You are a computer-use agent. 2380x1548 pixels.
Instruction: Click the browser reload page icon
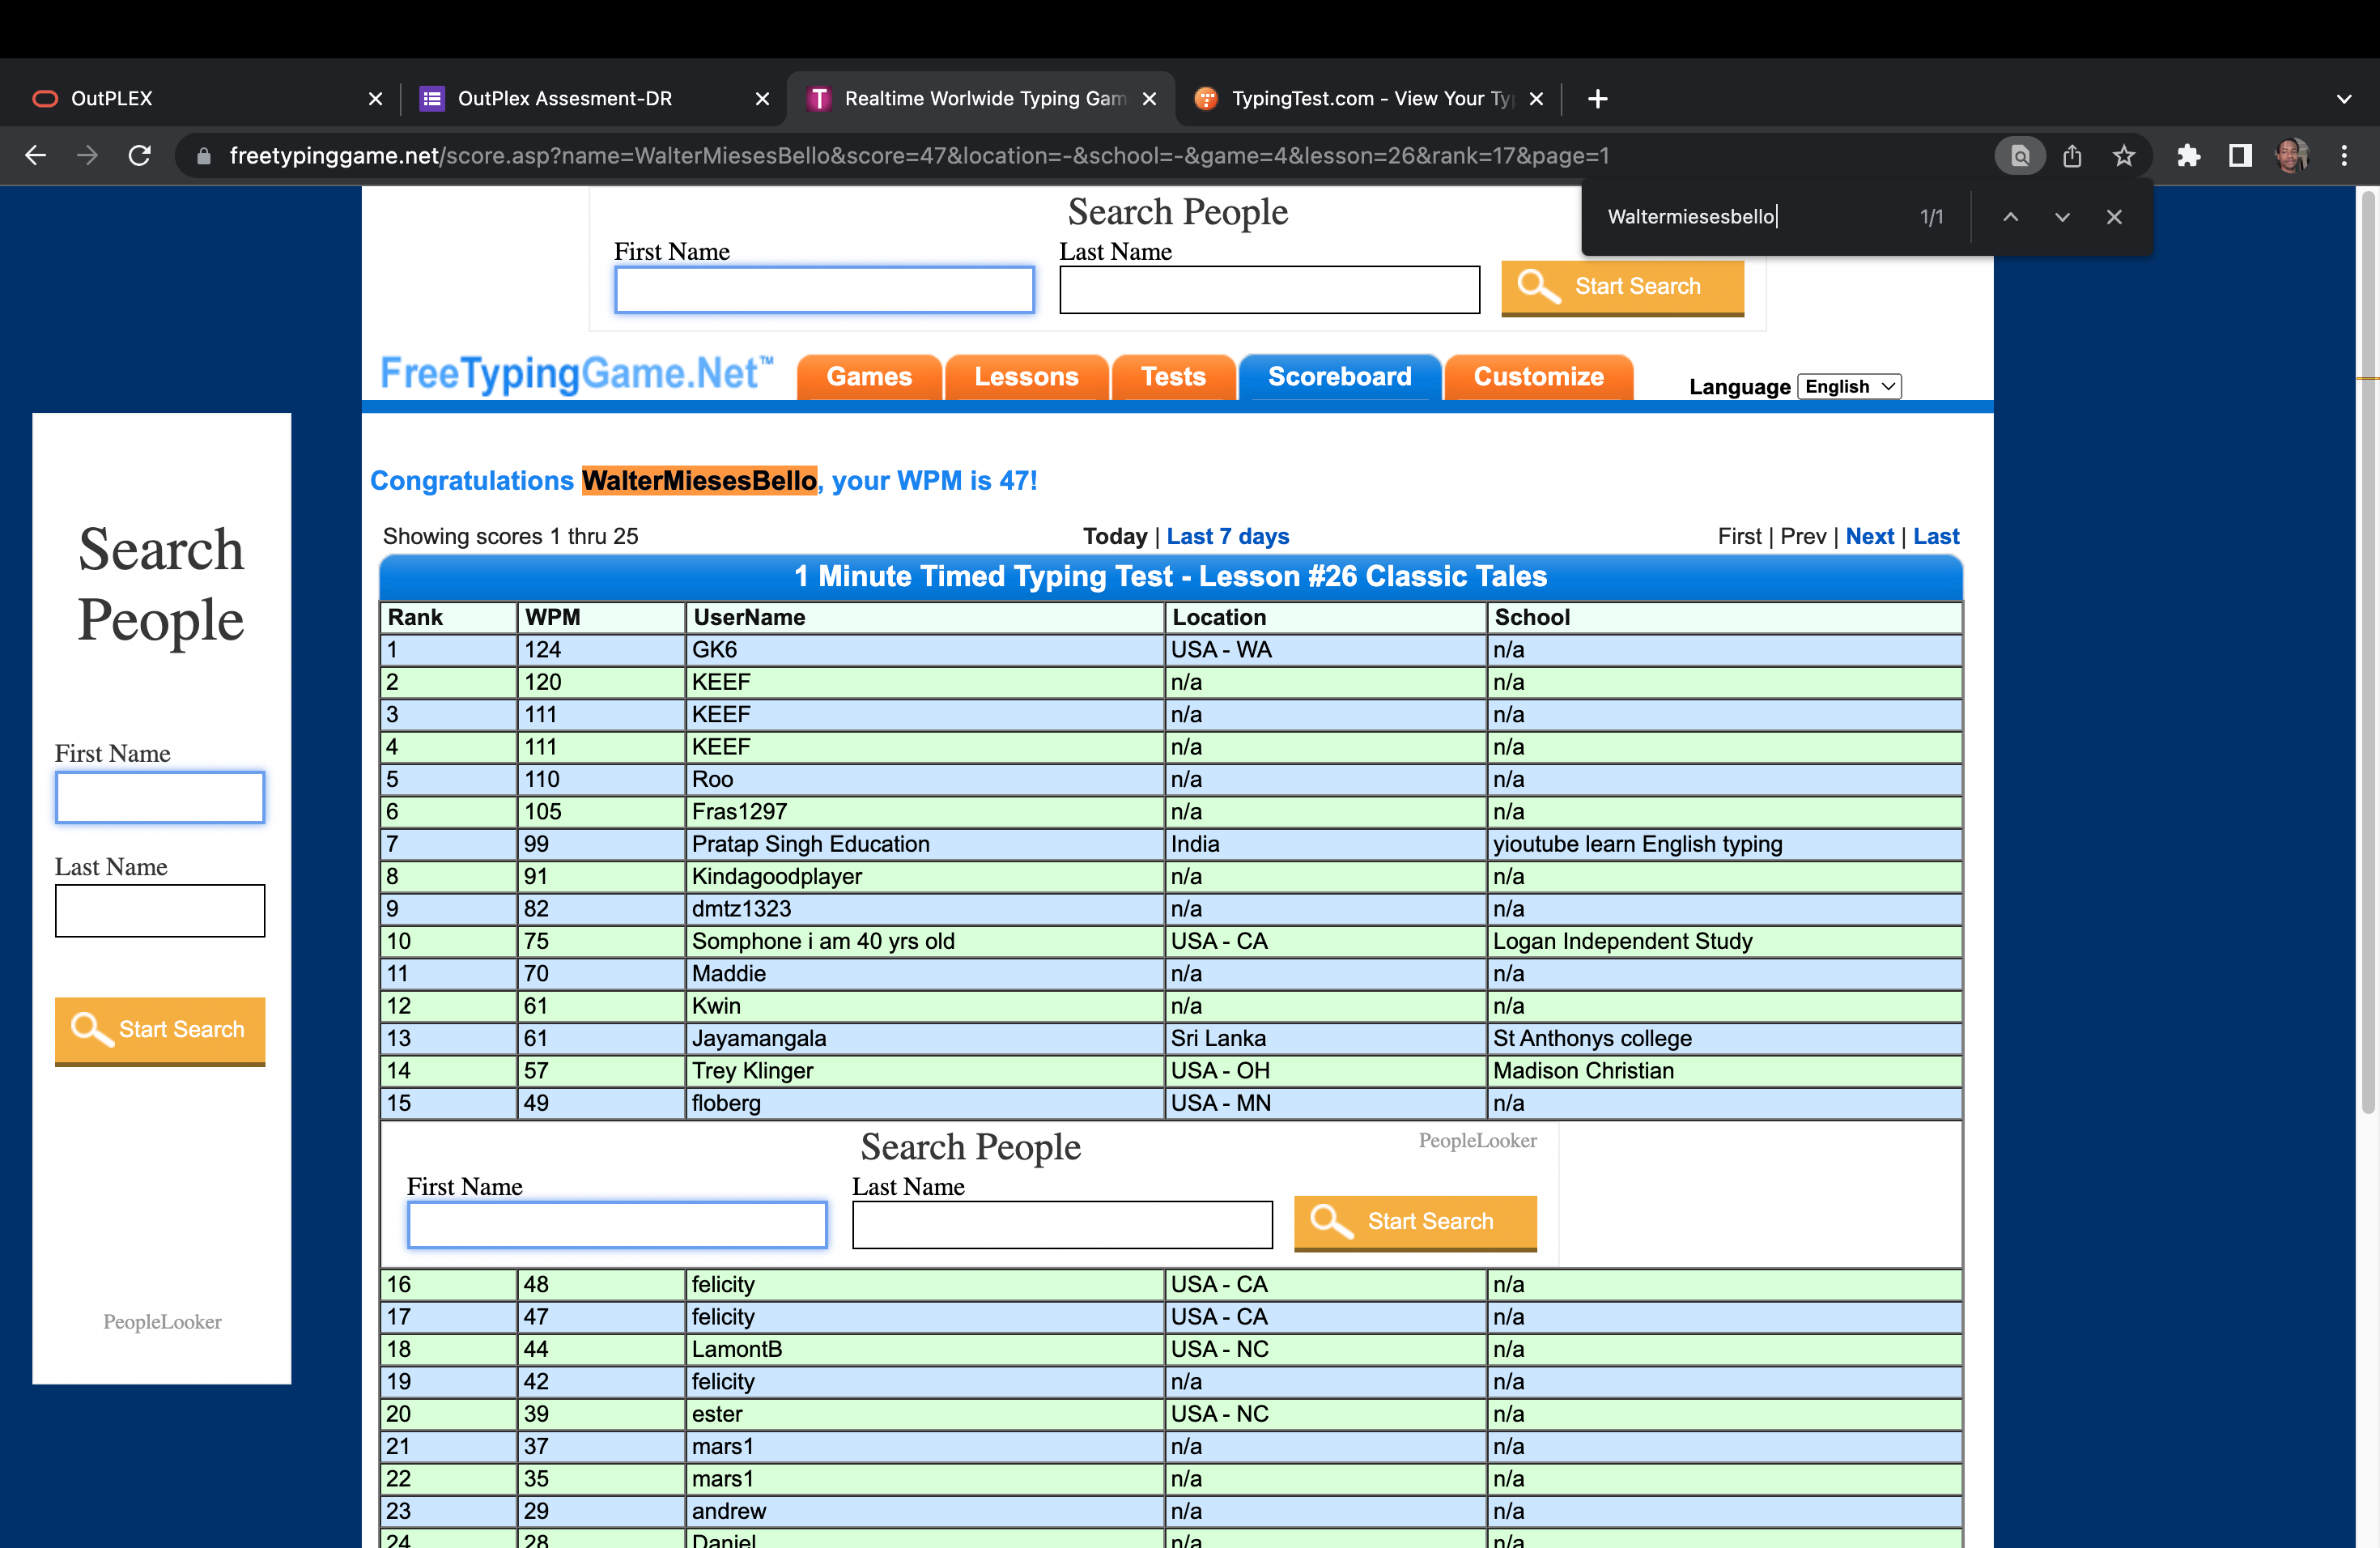point(140,156)
